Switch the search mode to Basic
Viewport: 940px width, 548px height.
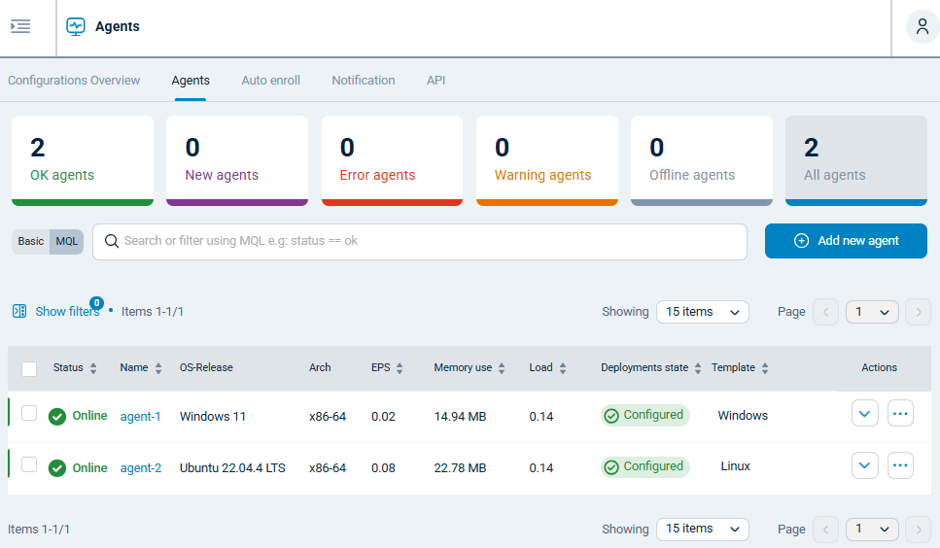tap(31, 241)
